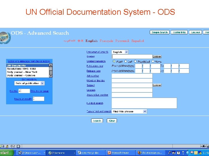Click the Full-text search link
This screenshot has width=209, height=156.
pyautogui.click(x=95, y=103)
